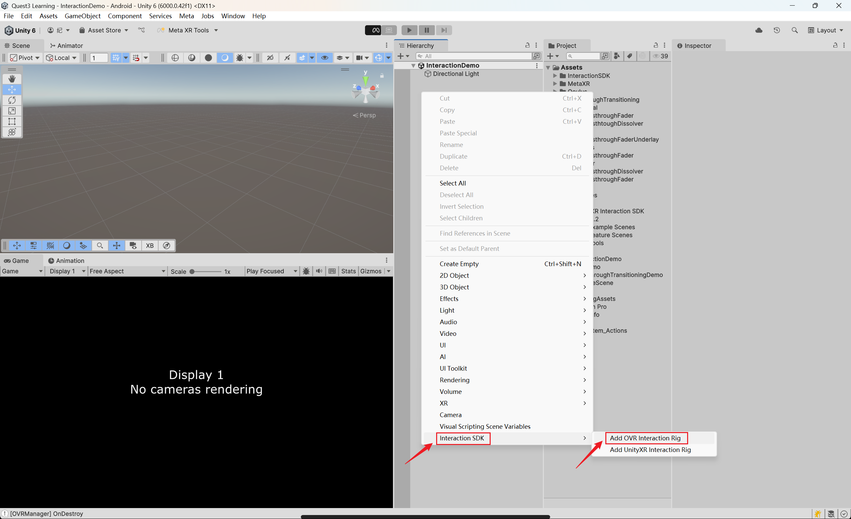Select the Hand view tool
The height and width of the screenshot is (519, 851).
click(x=12, y=79)
